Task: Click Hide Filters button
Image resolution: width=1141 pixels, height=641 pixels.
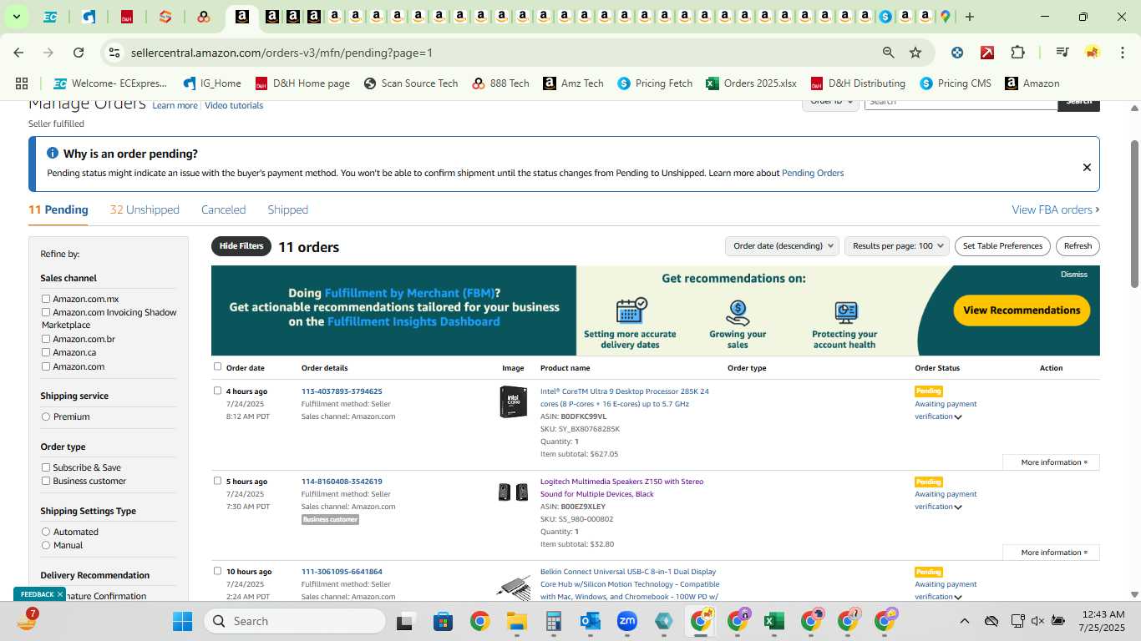Action: click(241, 246)
